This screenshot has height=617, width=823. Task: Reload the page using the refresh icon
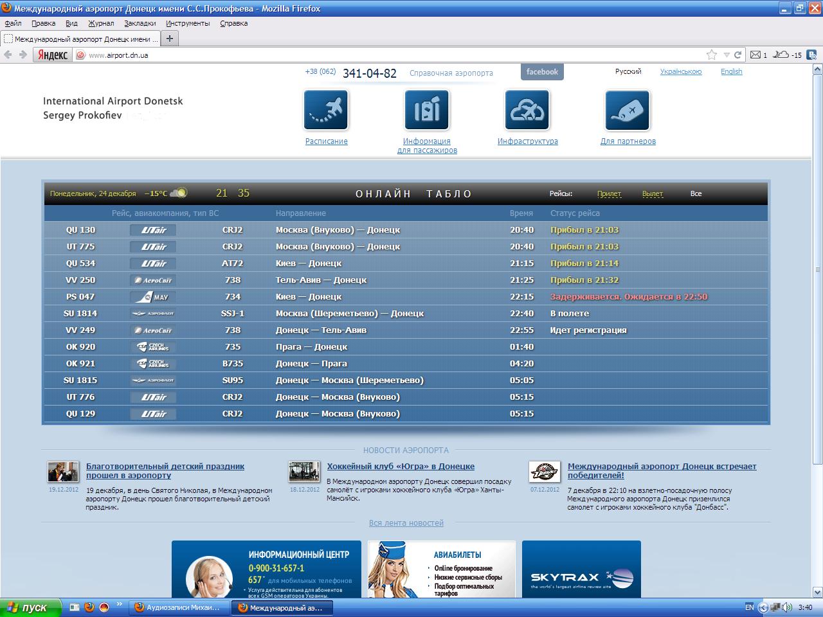pyautogui.click(x=738, y=55)
